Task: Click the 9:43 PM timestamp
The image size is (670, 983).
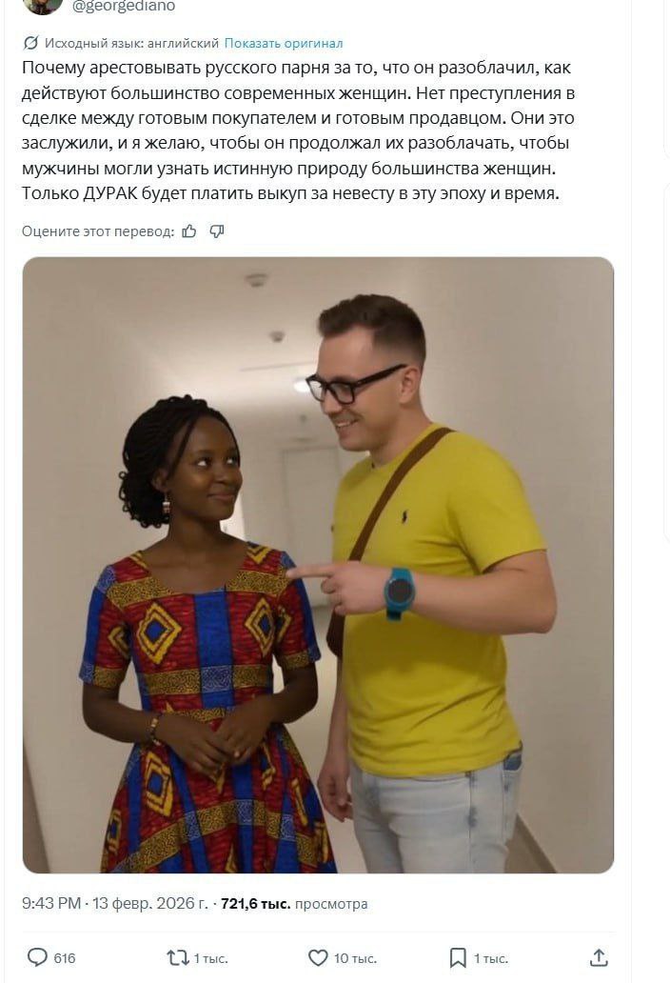Action: pyautogui.click(x=51, y=903)
